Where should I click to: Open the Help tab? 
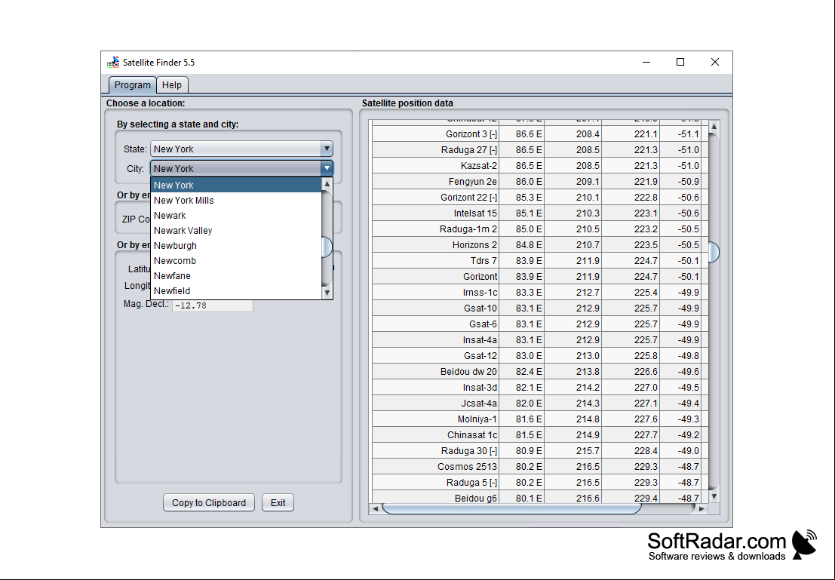171,85
